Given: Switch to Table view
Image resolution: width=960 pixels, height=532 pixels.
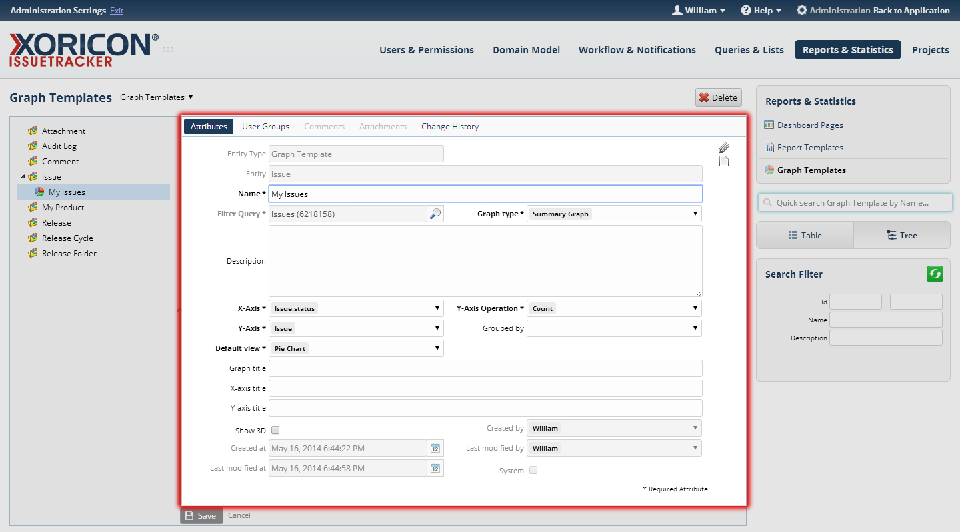Looking at the screenshot, I should pyautogui.click(x=805, y=235).
